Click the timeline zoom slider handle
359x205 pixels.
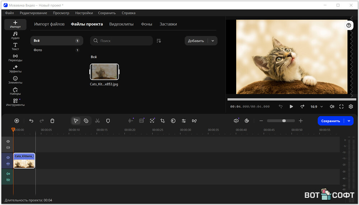click(x=284, y=121)
